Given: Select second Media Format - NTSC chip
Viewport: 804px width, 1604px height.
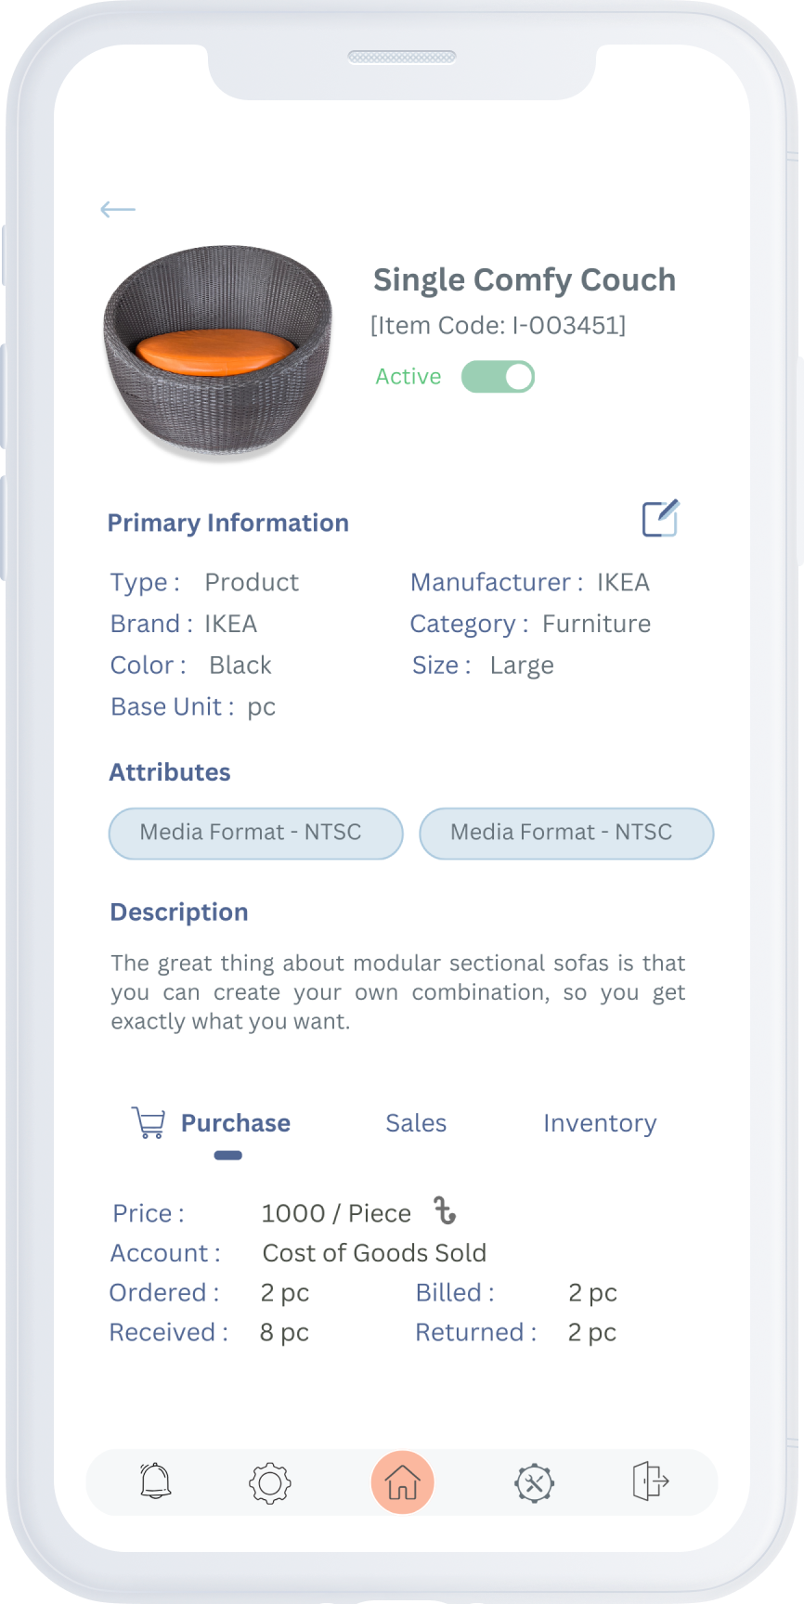Looking at the screenshot, I should point(566,833).
